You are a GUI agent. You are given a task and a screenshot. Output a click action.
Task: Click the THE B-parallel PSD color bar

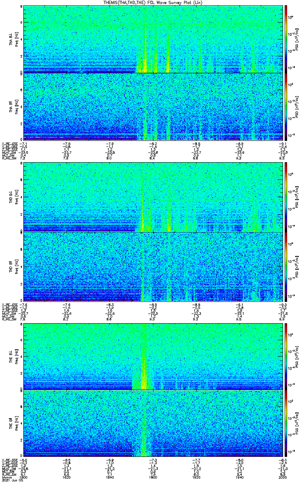coord(286,423)
